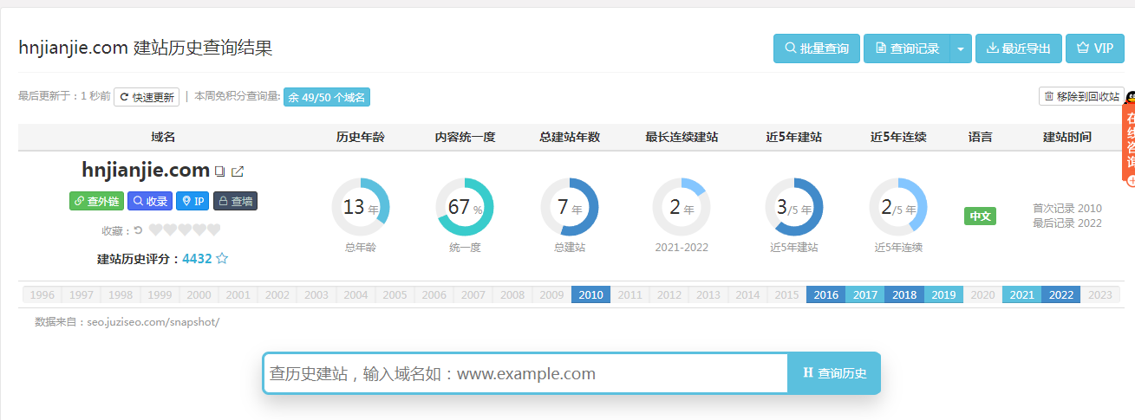Select year 2010 in timeline
Viewport: 1135px width, 420px height.
(x=591, y=294)
